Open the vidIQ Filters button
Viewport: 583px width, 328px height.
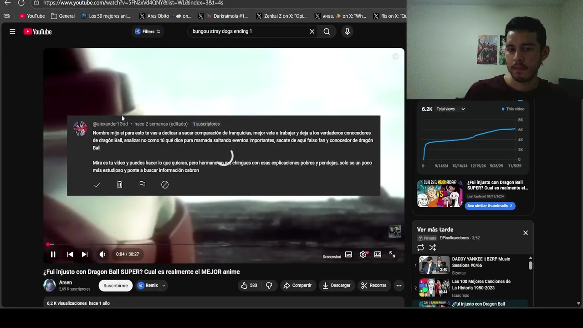[148, 31]
